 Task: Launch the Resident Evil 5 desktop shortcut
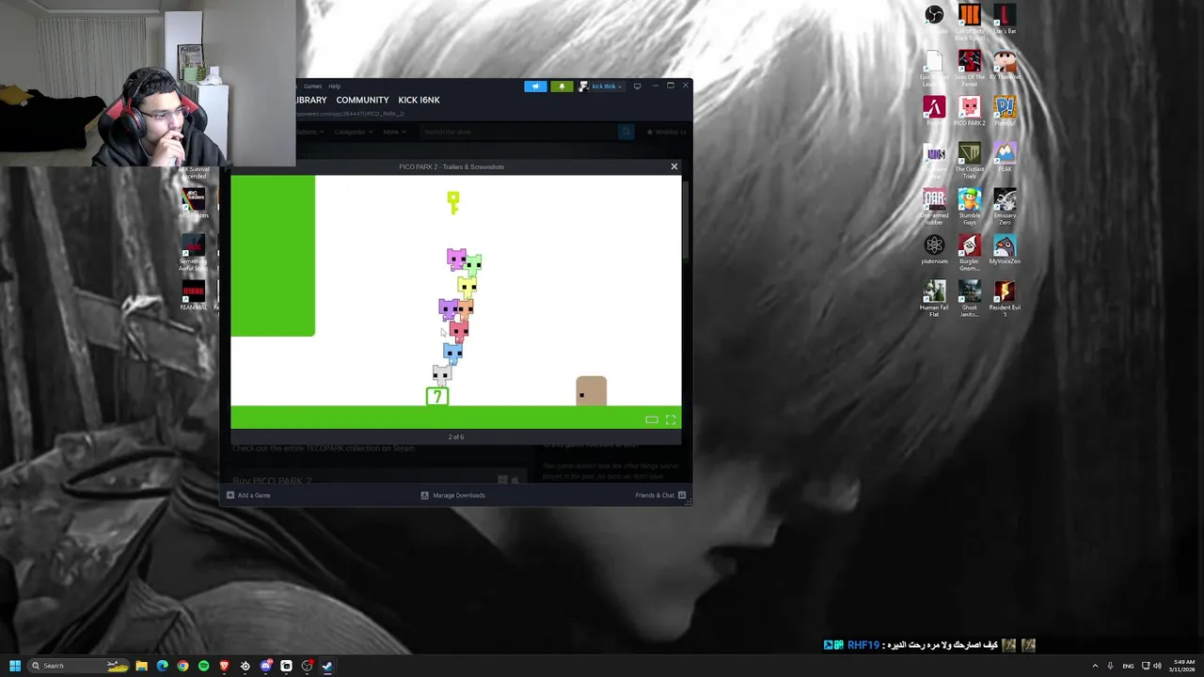coord(1005,299)
